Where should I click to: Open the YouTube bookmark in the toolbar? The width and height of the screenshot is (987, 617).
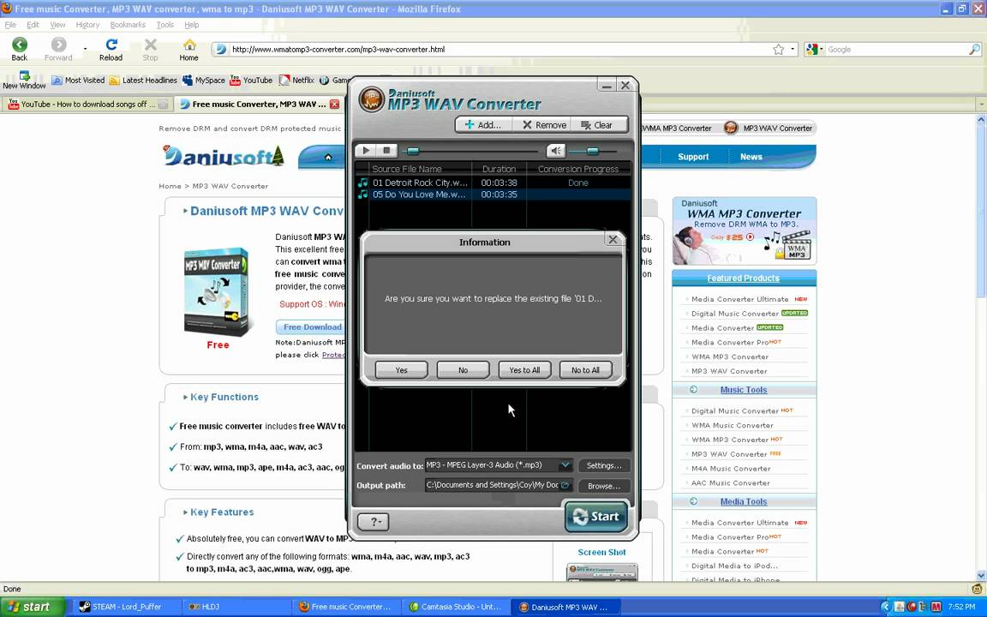coord(251,80)
